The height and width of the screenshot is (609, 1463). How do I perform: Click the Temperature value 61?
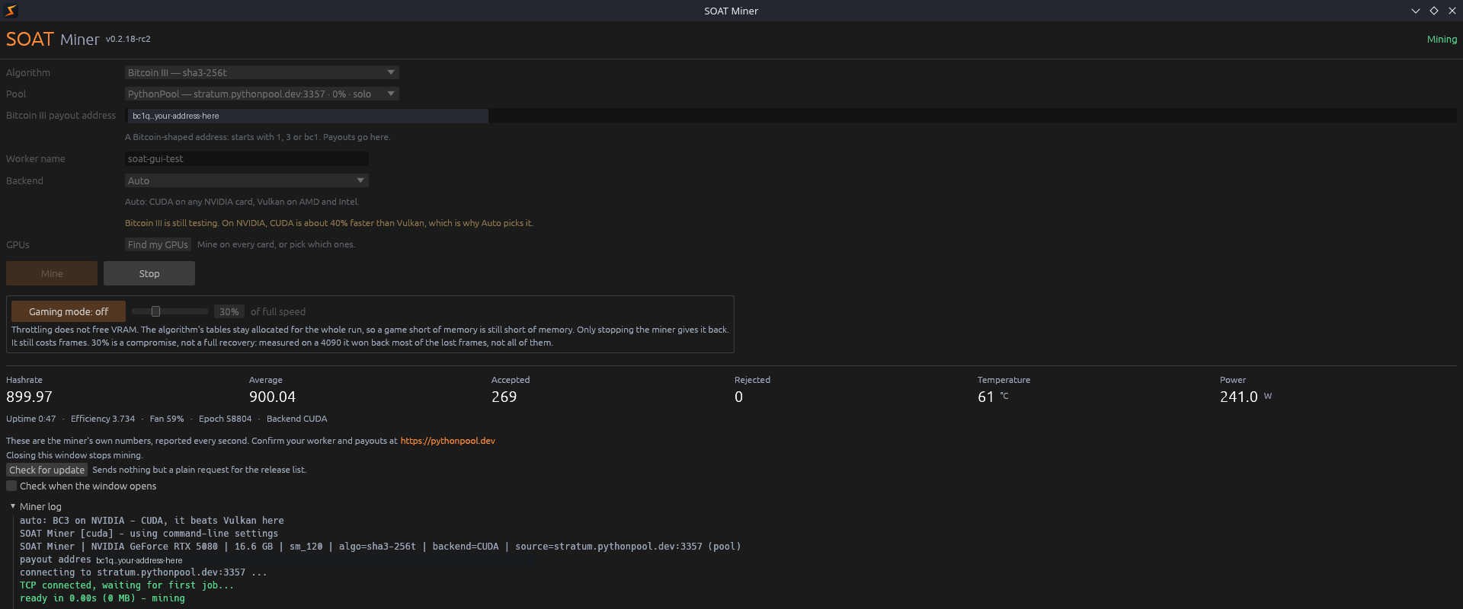[x=986, y=397]
